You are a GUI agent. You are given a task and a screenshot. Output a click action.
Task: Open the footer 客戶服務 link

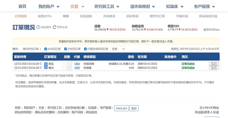[x=105, y=108]
